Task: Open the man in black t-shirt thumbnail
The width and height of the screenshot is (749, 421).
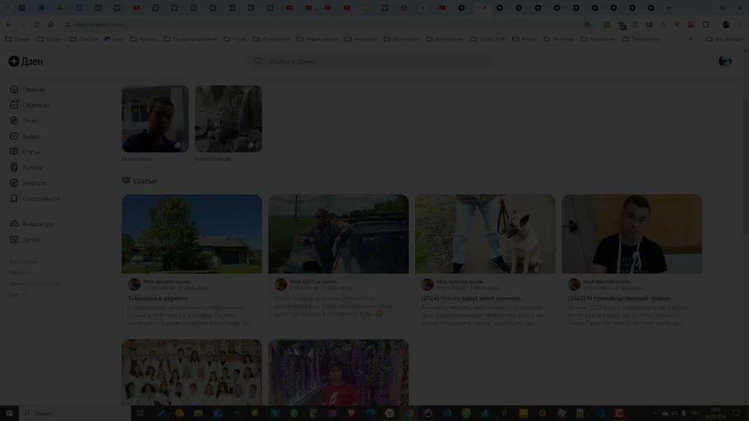Action: coord(632,234)
